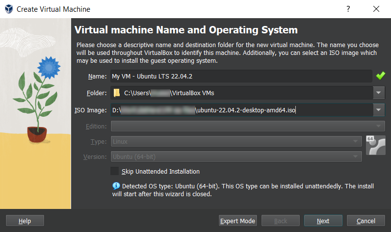
Task: Enable Skip Unattended Installation checkbox
Action: (115, 171)
